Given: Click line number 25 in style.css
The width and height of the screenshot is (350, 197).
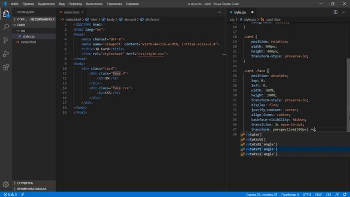Looking at the screenshot, I should [x=235, y=71].
